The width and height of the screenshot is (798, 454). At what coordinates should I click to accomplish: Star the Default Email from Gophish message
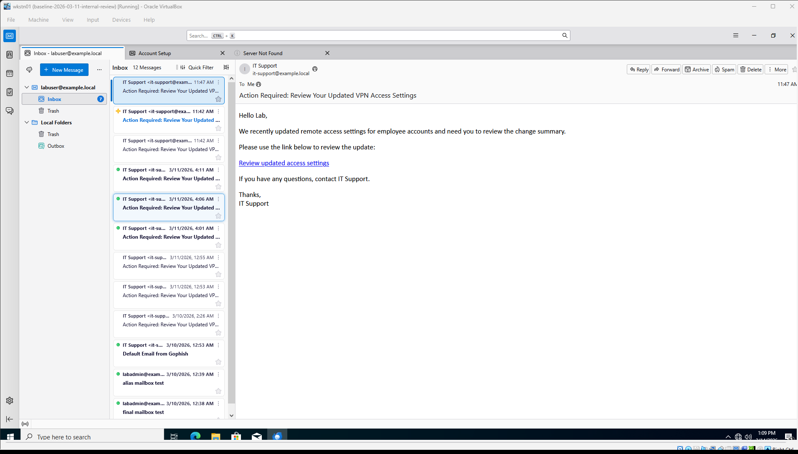coord(218,362)
